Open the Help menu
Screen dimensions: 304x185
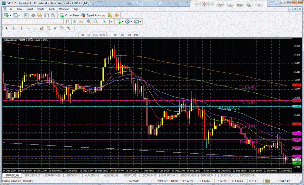tap(75, 9)
